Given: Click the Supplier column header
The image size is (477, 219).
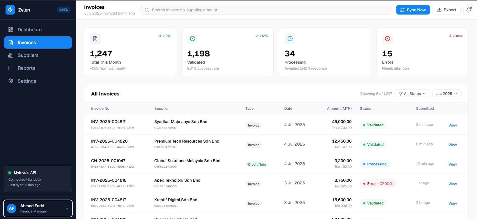Looking at the screenshot, I should pyautogui.click(x=162, y=108).
